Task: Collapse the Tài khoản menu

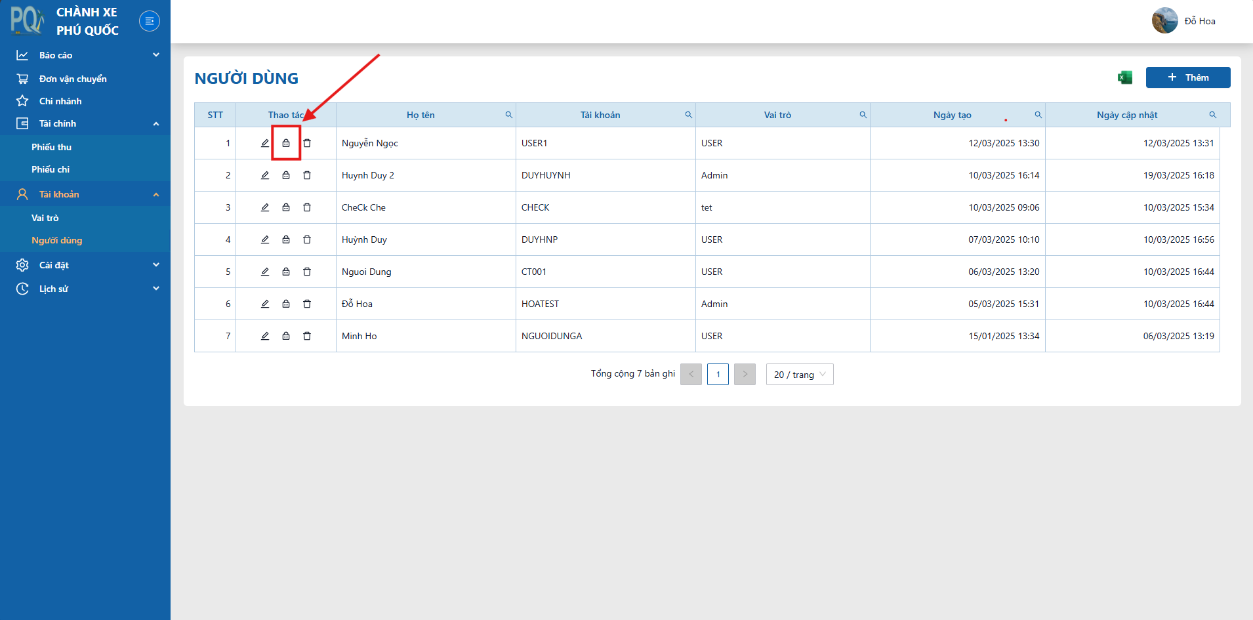Action: 85,194
